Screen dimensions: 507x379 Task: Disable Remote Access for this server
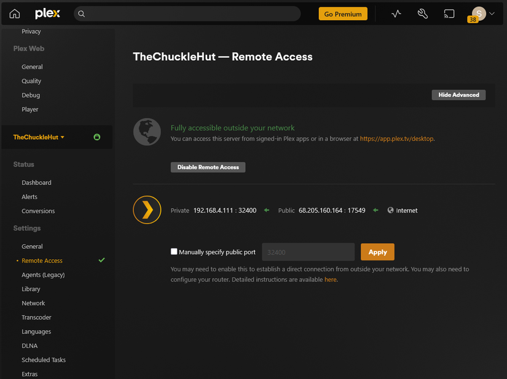pyautogui.click(x=208, y=166)
